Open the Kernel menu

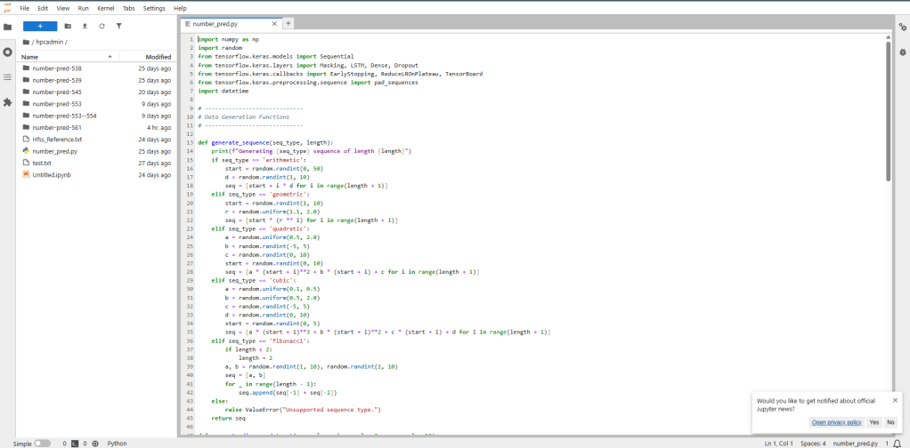pos(106,8)
